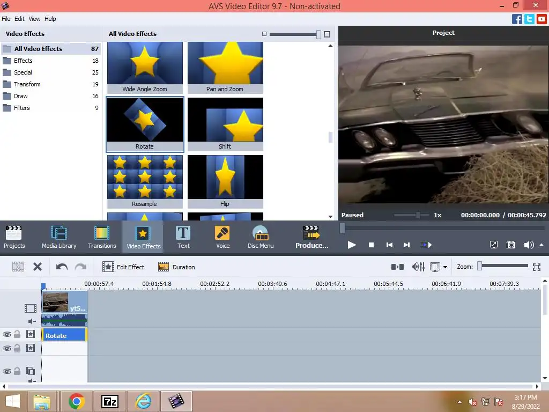Mute the preview volume speaker
This screenshot has height=412, width=549.
point(529,245)
